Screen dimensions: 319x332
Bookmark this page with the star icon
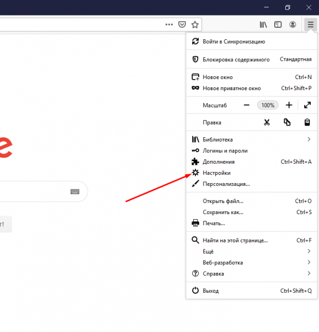tap(195, 24)
